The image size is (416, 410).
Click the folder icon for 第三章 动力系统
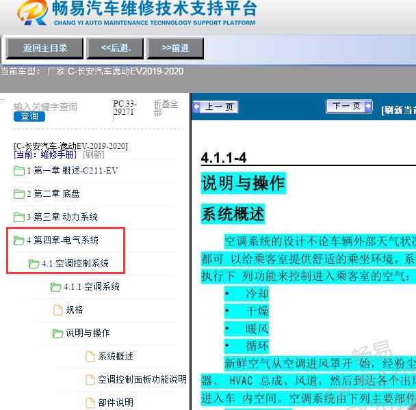pos(19,217)
